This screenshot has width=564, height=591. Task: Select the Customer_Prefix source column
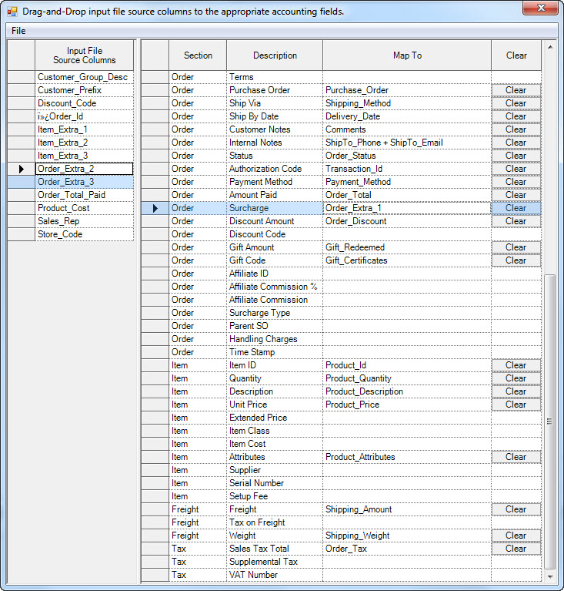pyautogui.click(x=85, y=90)
